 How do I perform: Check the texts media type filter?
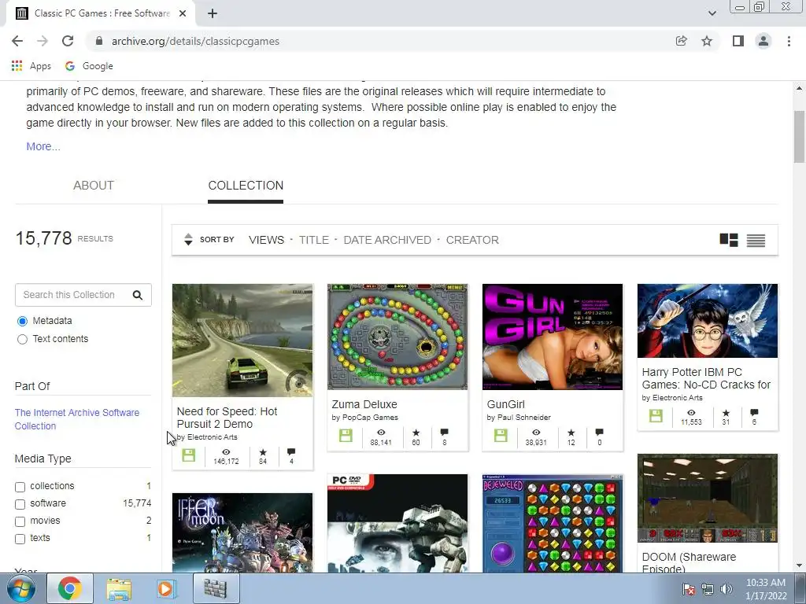tap(20, 539)
